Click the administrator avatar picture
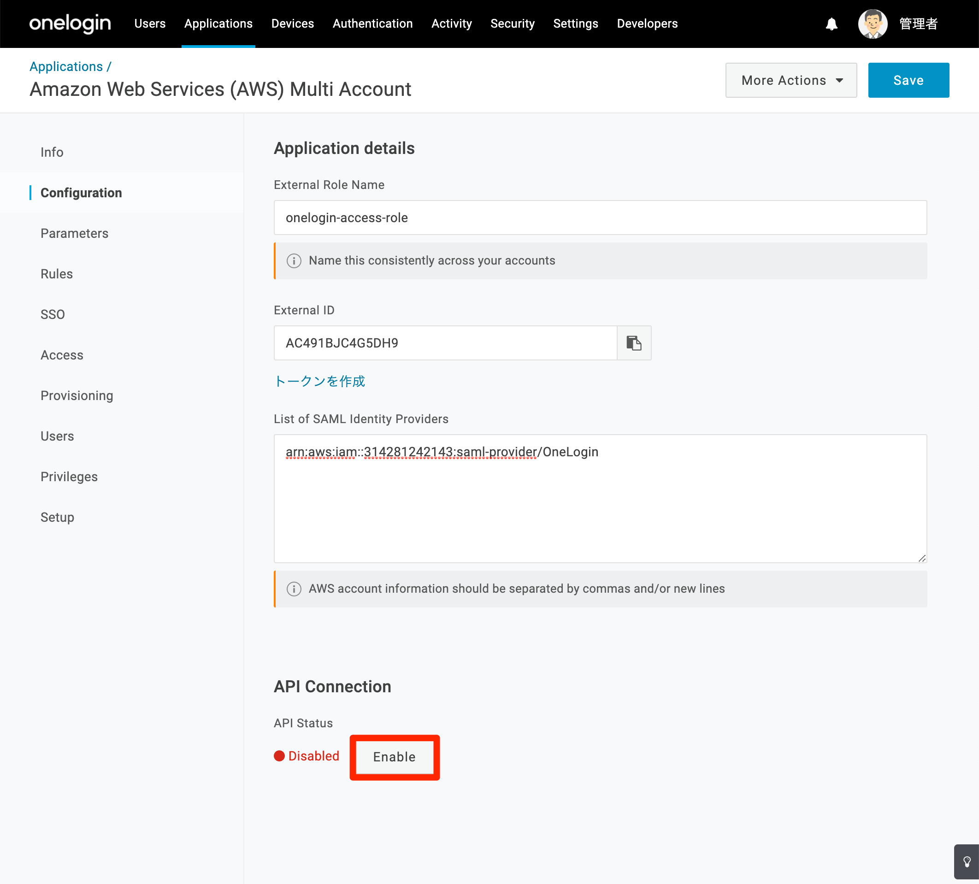 tap(873, 24)
